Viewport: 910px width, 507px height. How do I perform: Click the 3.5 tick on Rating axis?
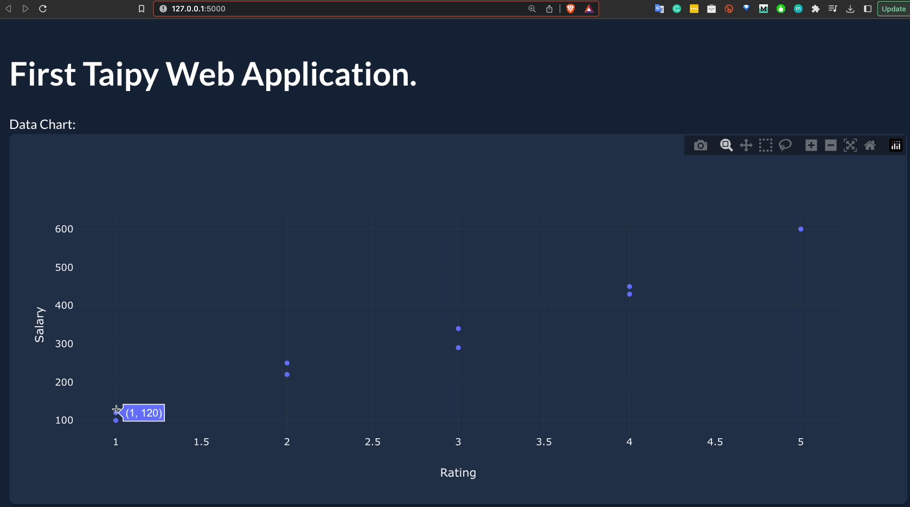544,442
